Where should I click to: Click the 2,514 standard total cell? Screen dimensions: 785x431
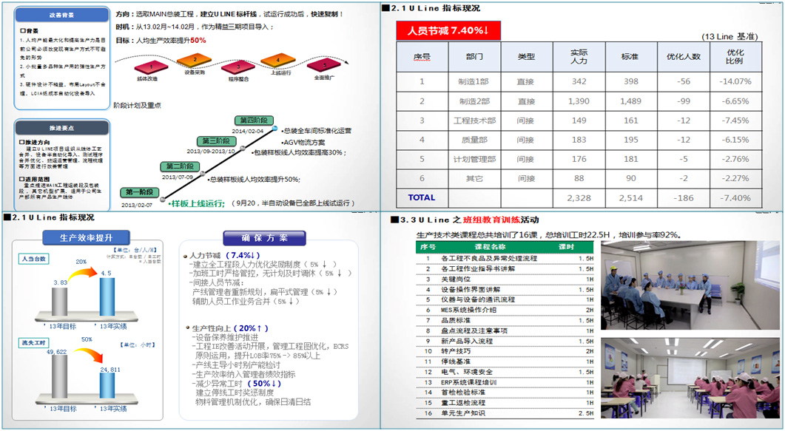631,198
